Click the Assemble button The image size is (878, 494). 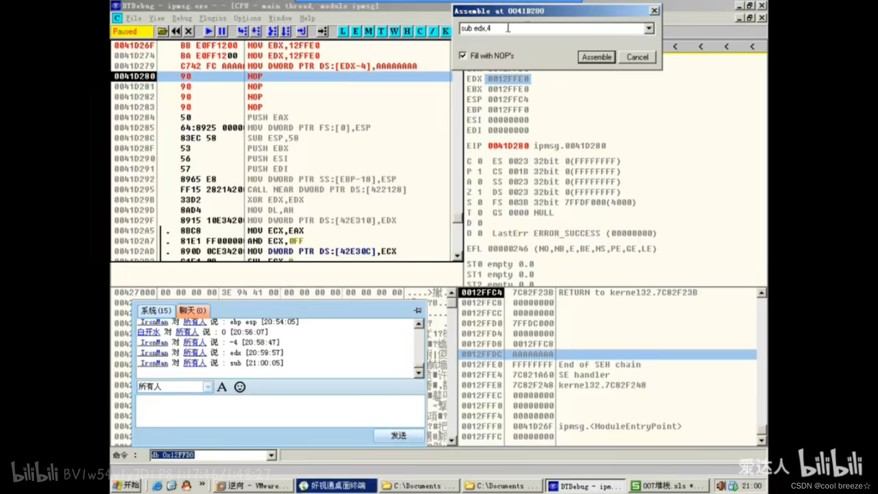pyautogui.click(x=596, y=57)
